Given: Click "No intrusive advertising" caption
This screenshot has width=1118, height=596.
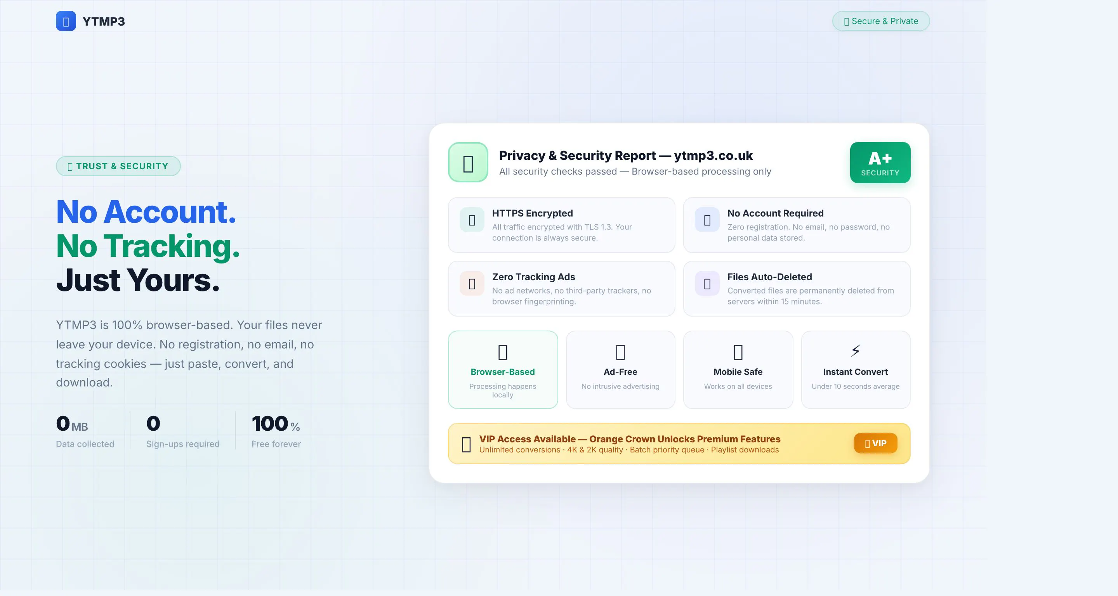Looking at the screenshot, I should [620, 386].
